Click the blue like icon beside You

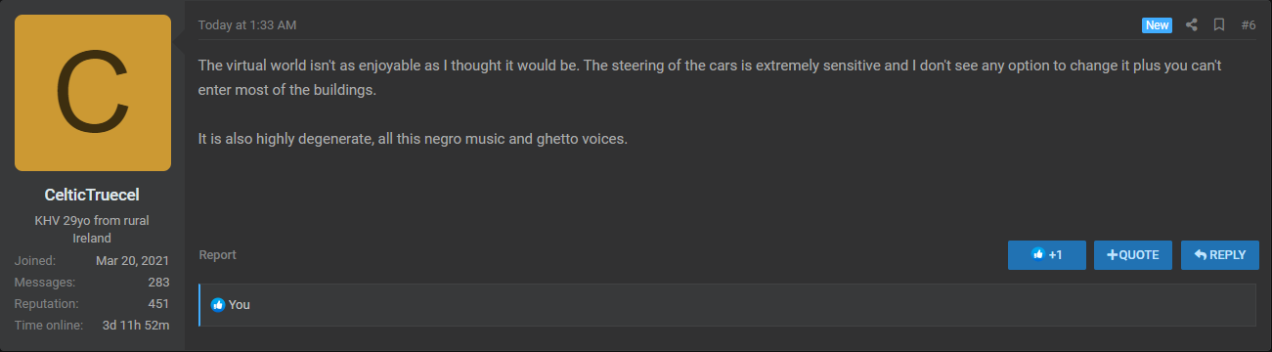tap(218, 305)
